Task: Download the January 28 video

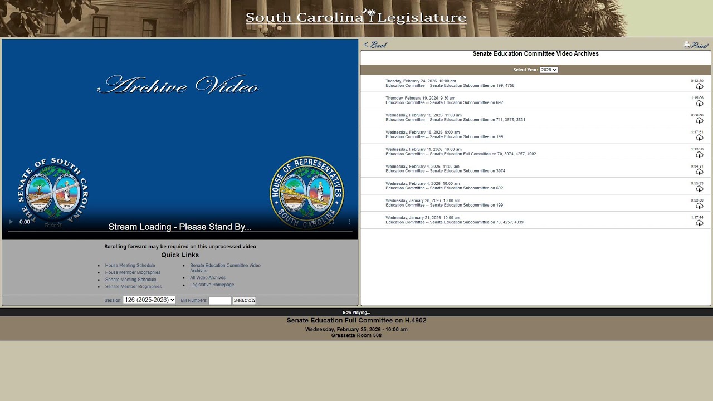Action: point(700,206)
